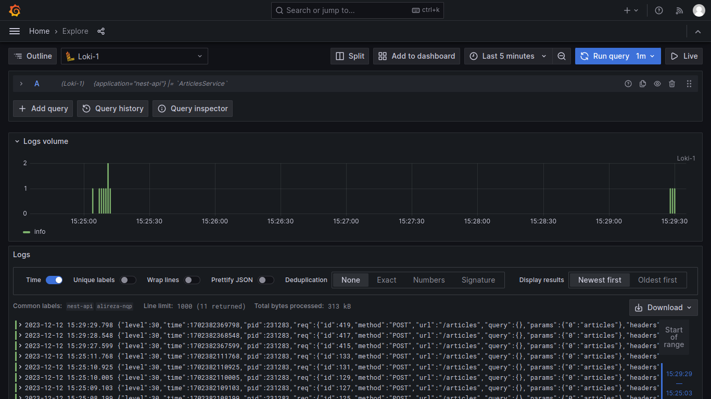Open the user profile avatar
Image resolution: width=711 pixels, height=399 pixels.
(x=699, y=10)
